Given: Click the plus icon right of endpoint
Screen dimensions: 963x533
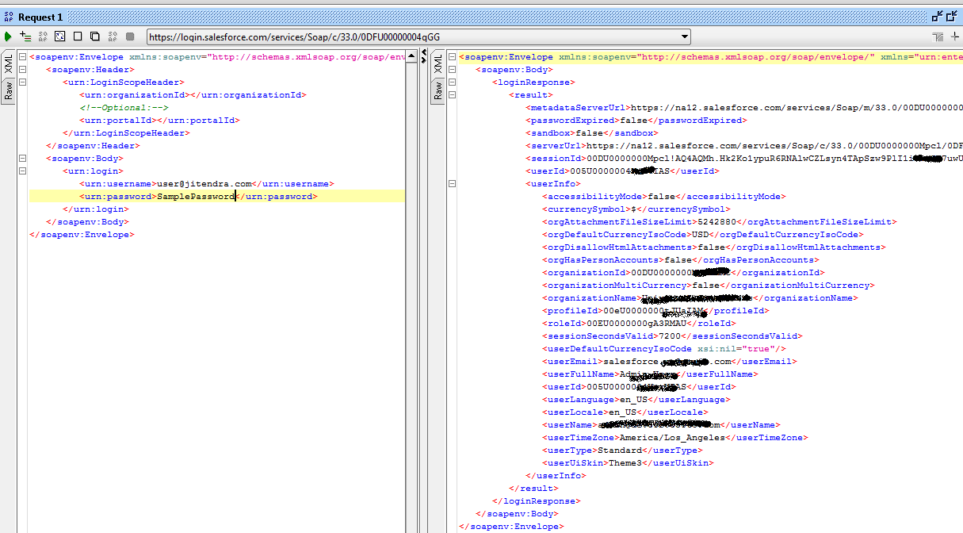Looking at the screenshot, I should 955,36.
